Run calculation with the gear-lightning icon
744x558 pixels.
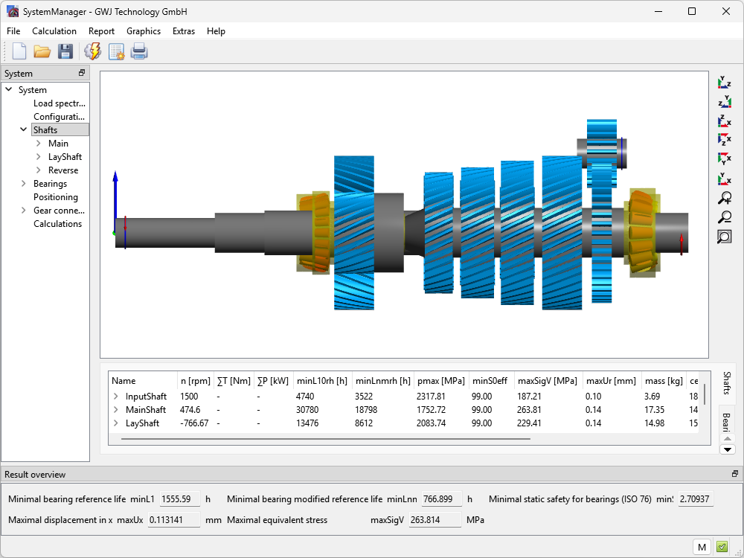(x=93, y=51)
